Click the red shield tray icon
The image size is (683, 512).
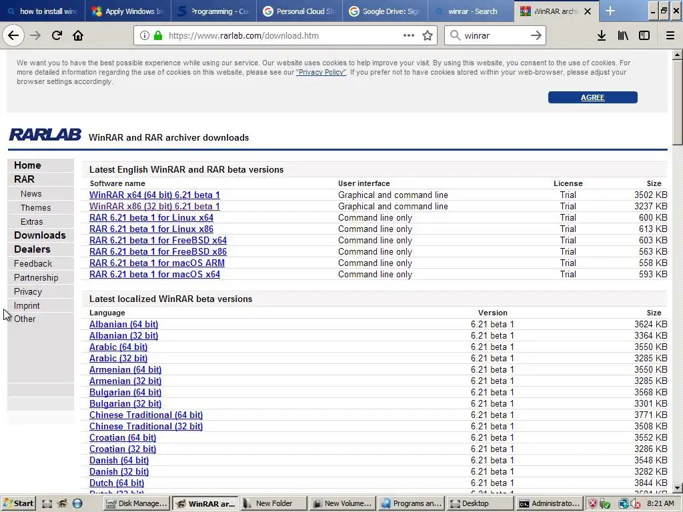coord(593,503)
